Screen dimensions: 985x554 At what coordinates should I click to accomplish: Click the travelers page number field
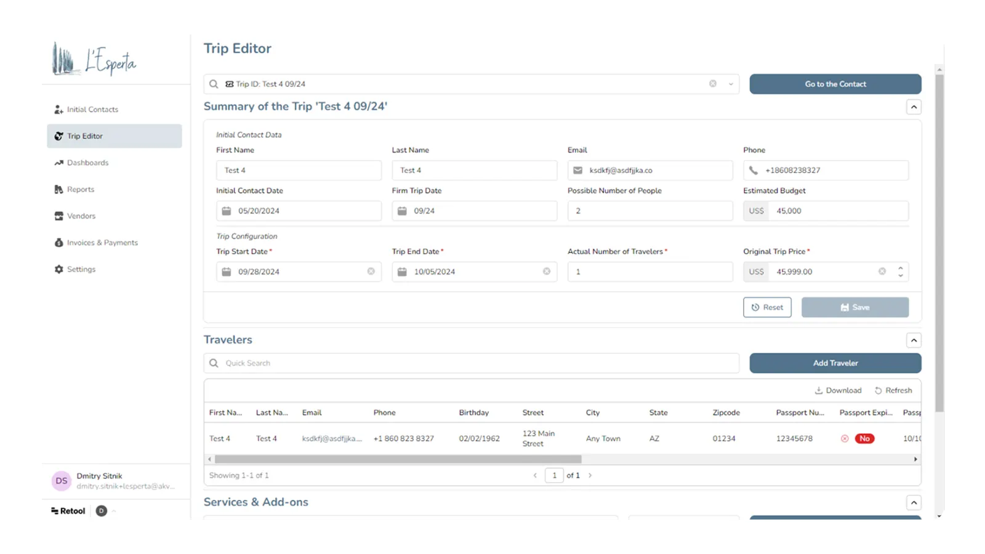[x=554, y=475]
